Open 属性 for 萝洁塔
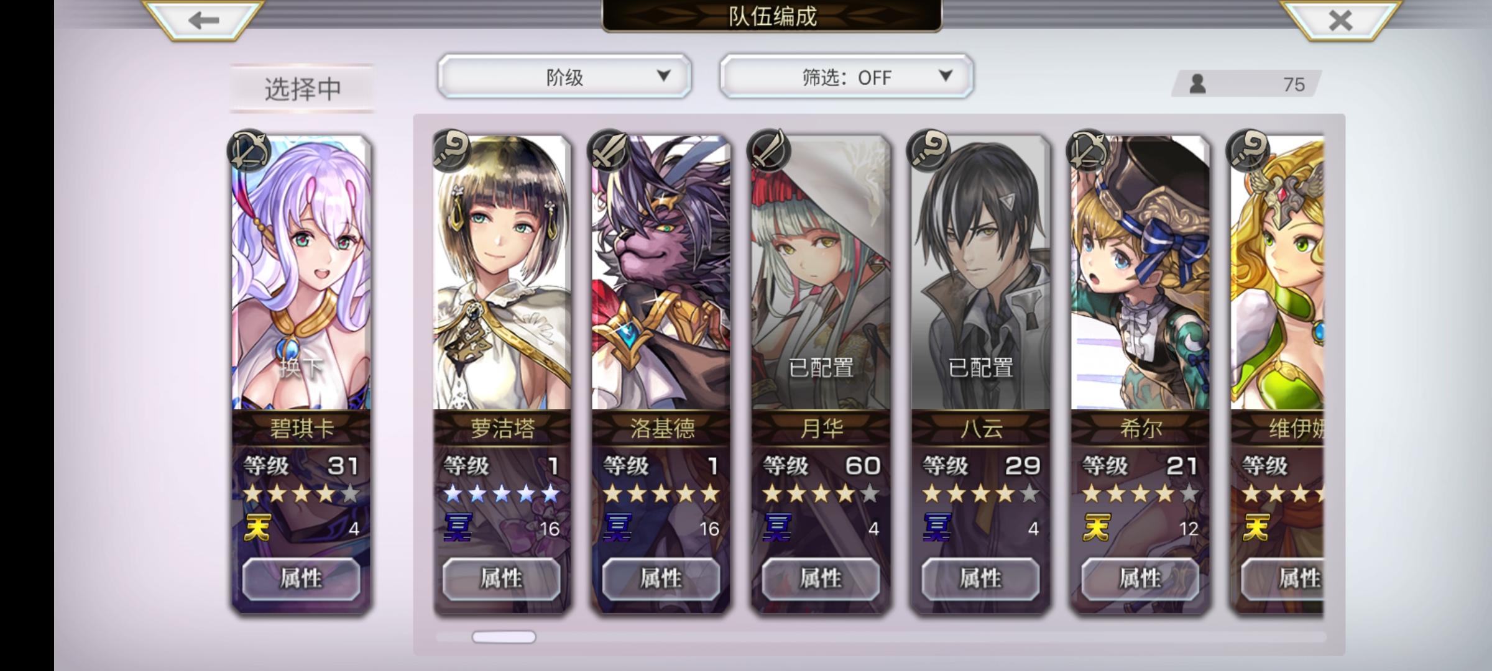Screen dimensions: 1492x671 pyautogui.click(x=502, y=579)
